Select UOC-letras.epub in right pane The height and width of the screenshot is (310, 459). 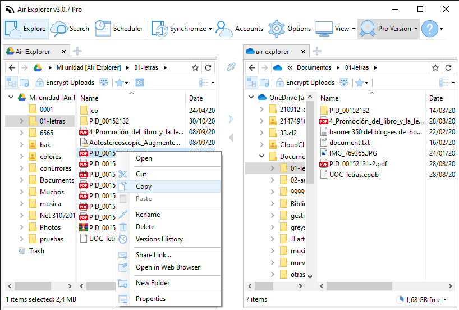354,175
